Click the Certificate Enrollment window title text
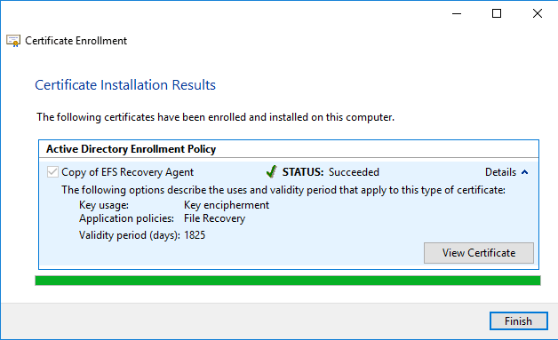This screenshot has width=558, height=340. 76,41
